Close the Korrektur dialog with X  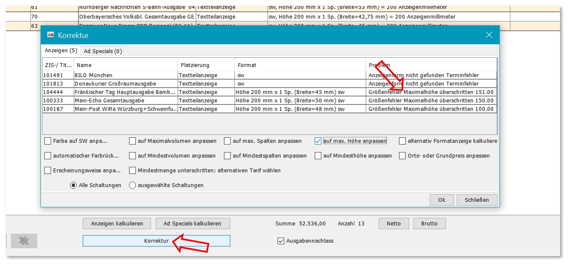[x=489, y=35]
